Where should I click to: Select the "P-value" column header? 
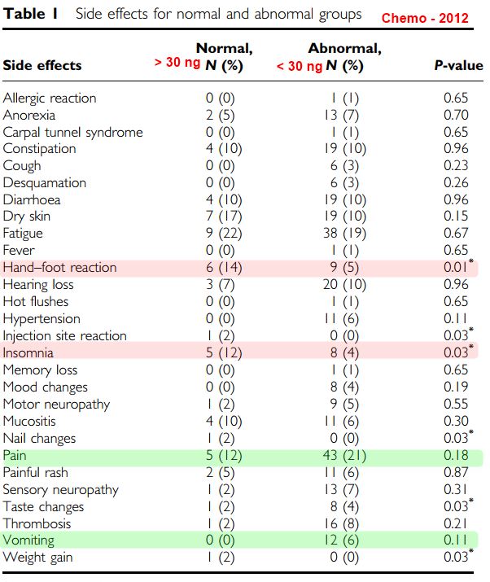(x=458, y=65)
